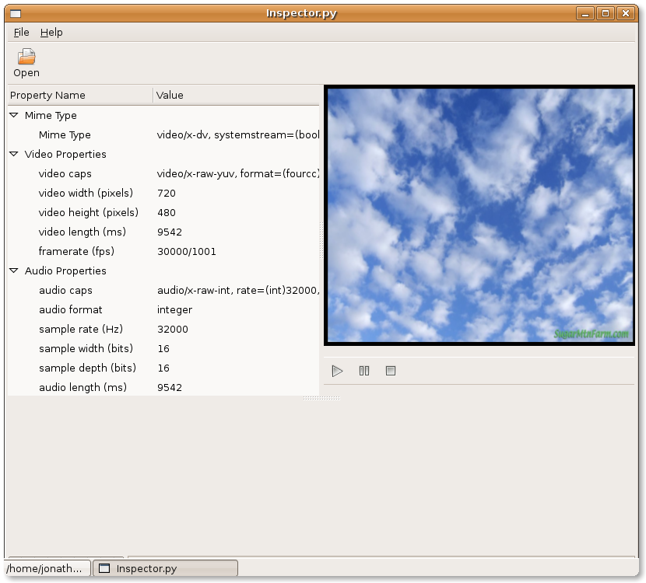Select the sample rate (Hz) row
646x583 pixels.
[x=81, y=329]
